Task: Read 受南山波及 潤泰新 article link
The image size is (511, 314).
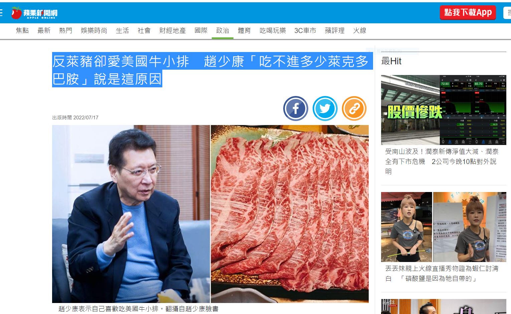Action: tap(442, 161)
